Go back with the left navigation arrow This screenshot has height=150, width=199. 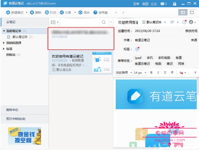point(116,12)
